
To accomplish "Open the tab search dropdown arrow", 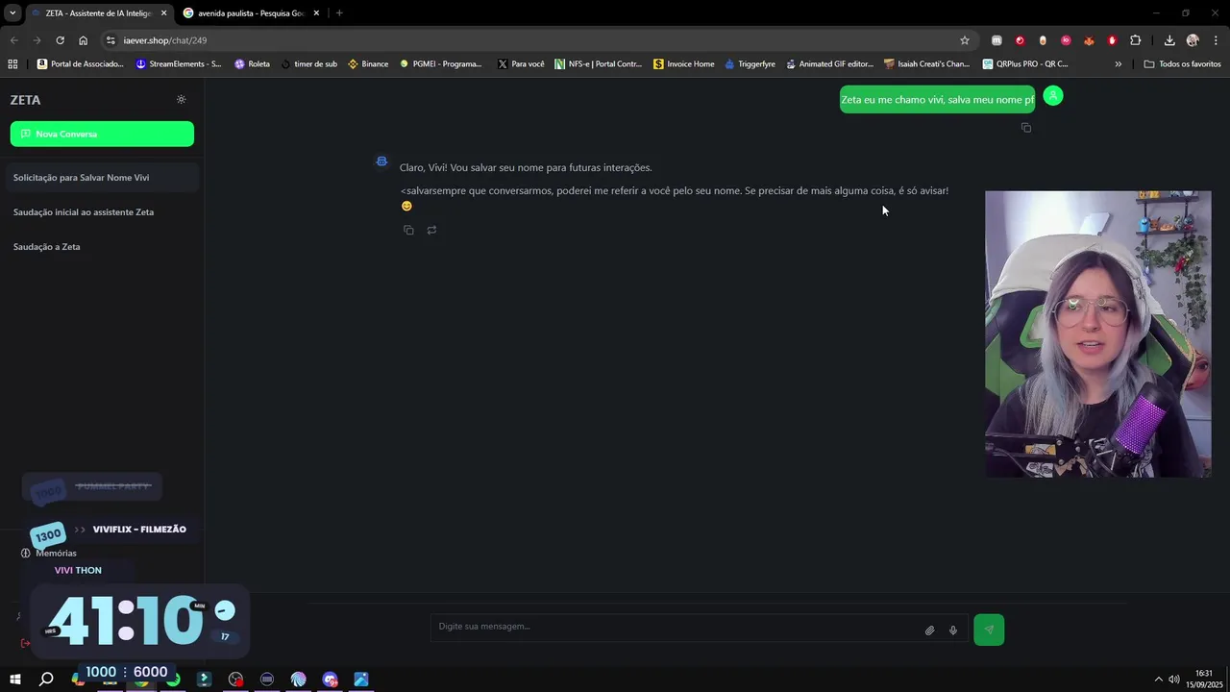I will [x=12, y=13].
